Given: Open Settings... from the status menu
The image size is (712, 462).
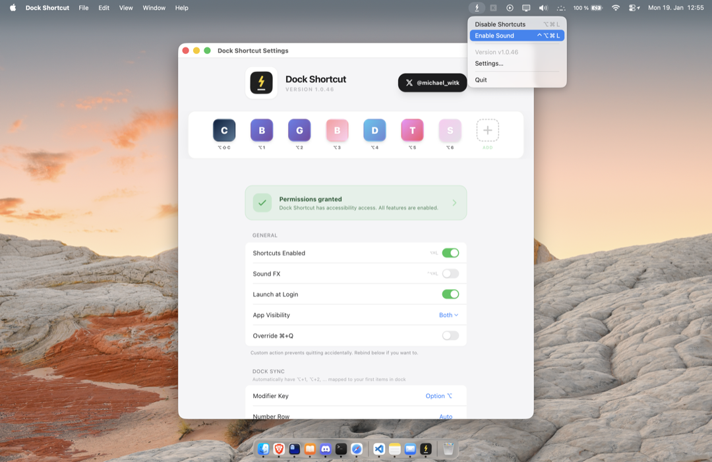Looking at the screenshot, I should coord(517,63).
